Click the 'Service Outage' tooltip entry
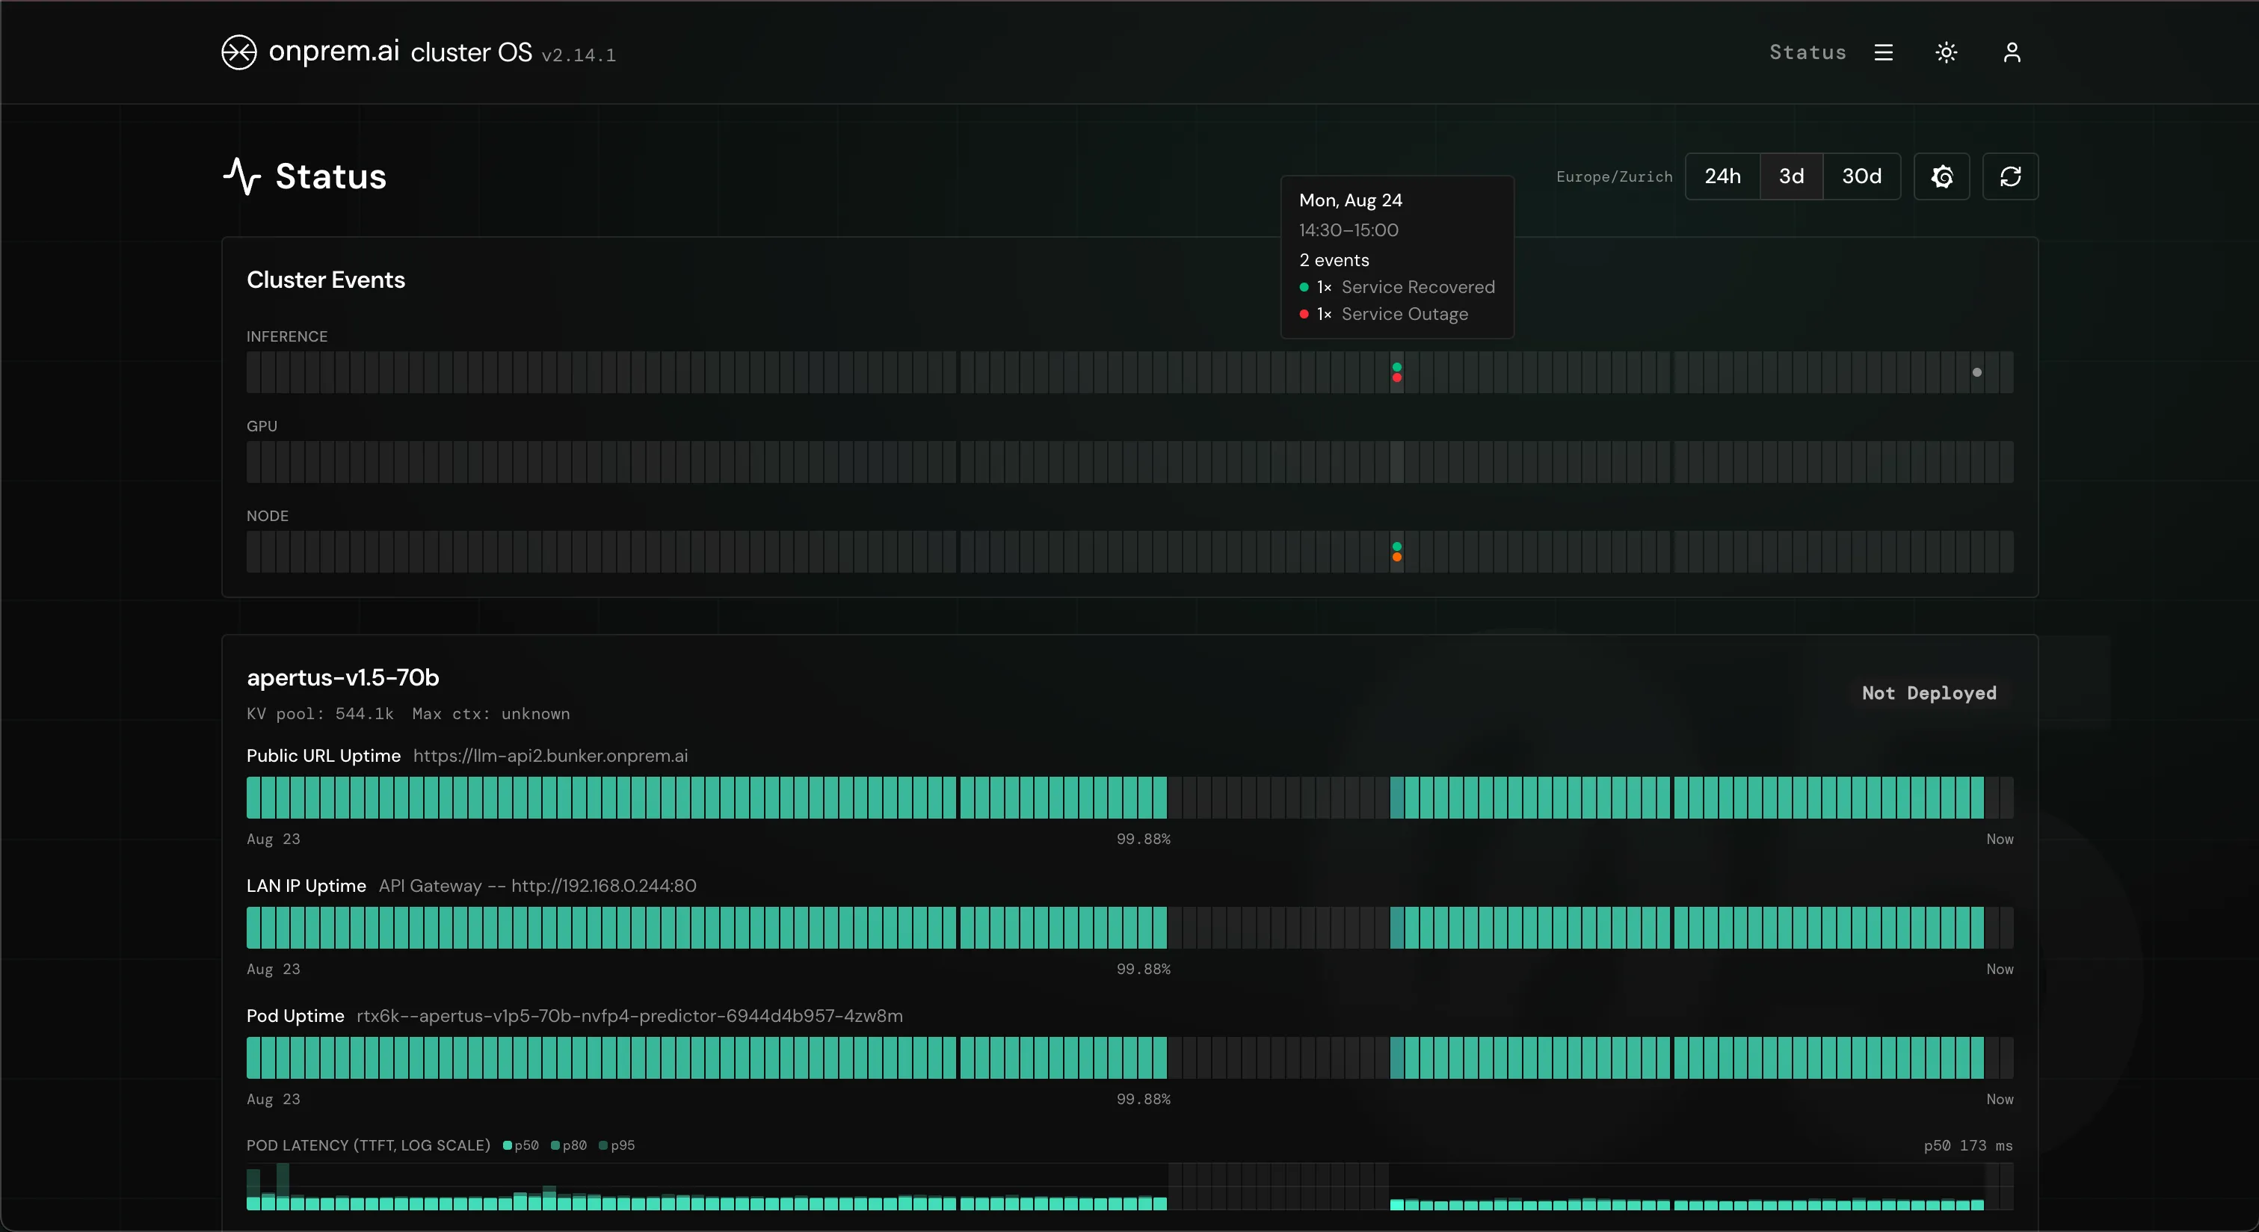 [1404, 314]
